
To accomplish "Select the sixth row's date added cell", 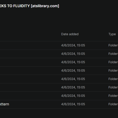I will coord(73,87).
